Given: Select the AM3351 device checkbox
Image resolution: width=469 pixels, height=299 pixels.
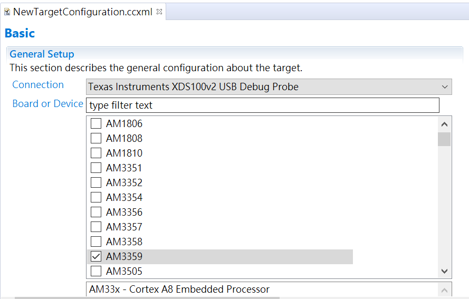Looking at the screenshot, I should [x=96, y=168].
